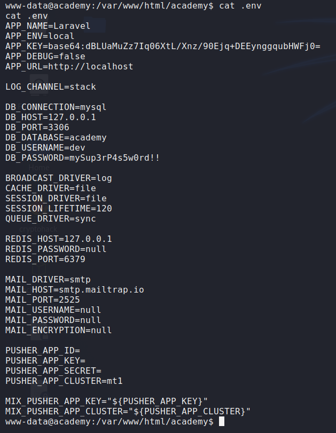
Task: Click the faint cryptohack desktop icon label
Action: pos(38,229)
